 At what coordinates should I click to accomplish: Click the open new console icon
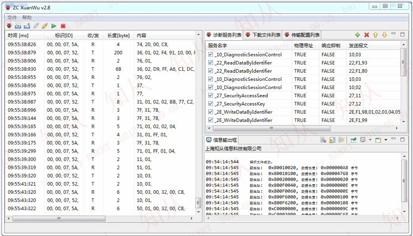tap(378, 140)
